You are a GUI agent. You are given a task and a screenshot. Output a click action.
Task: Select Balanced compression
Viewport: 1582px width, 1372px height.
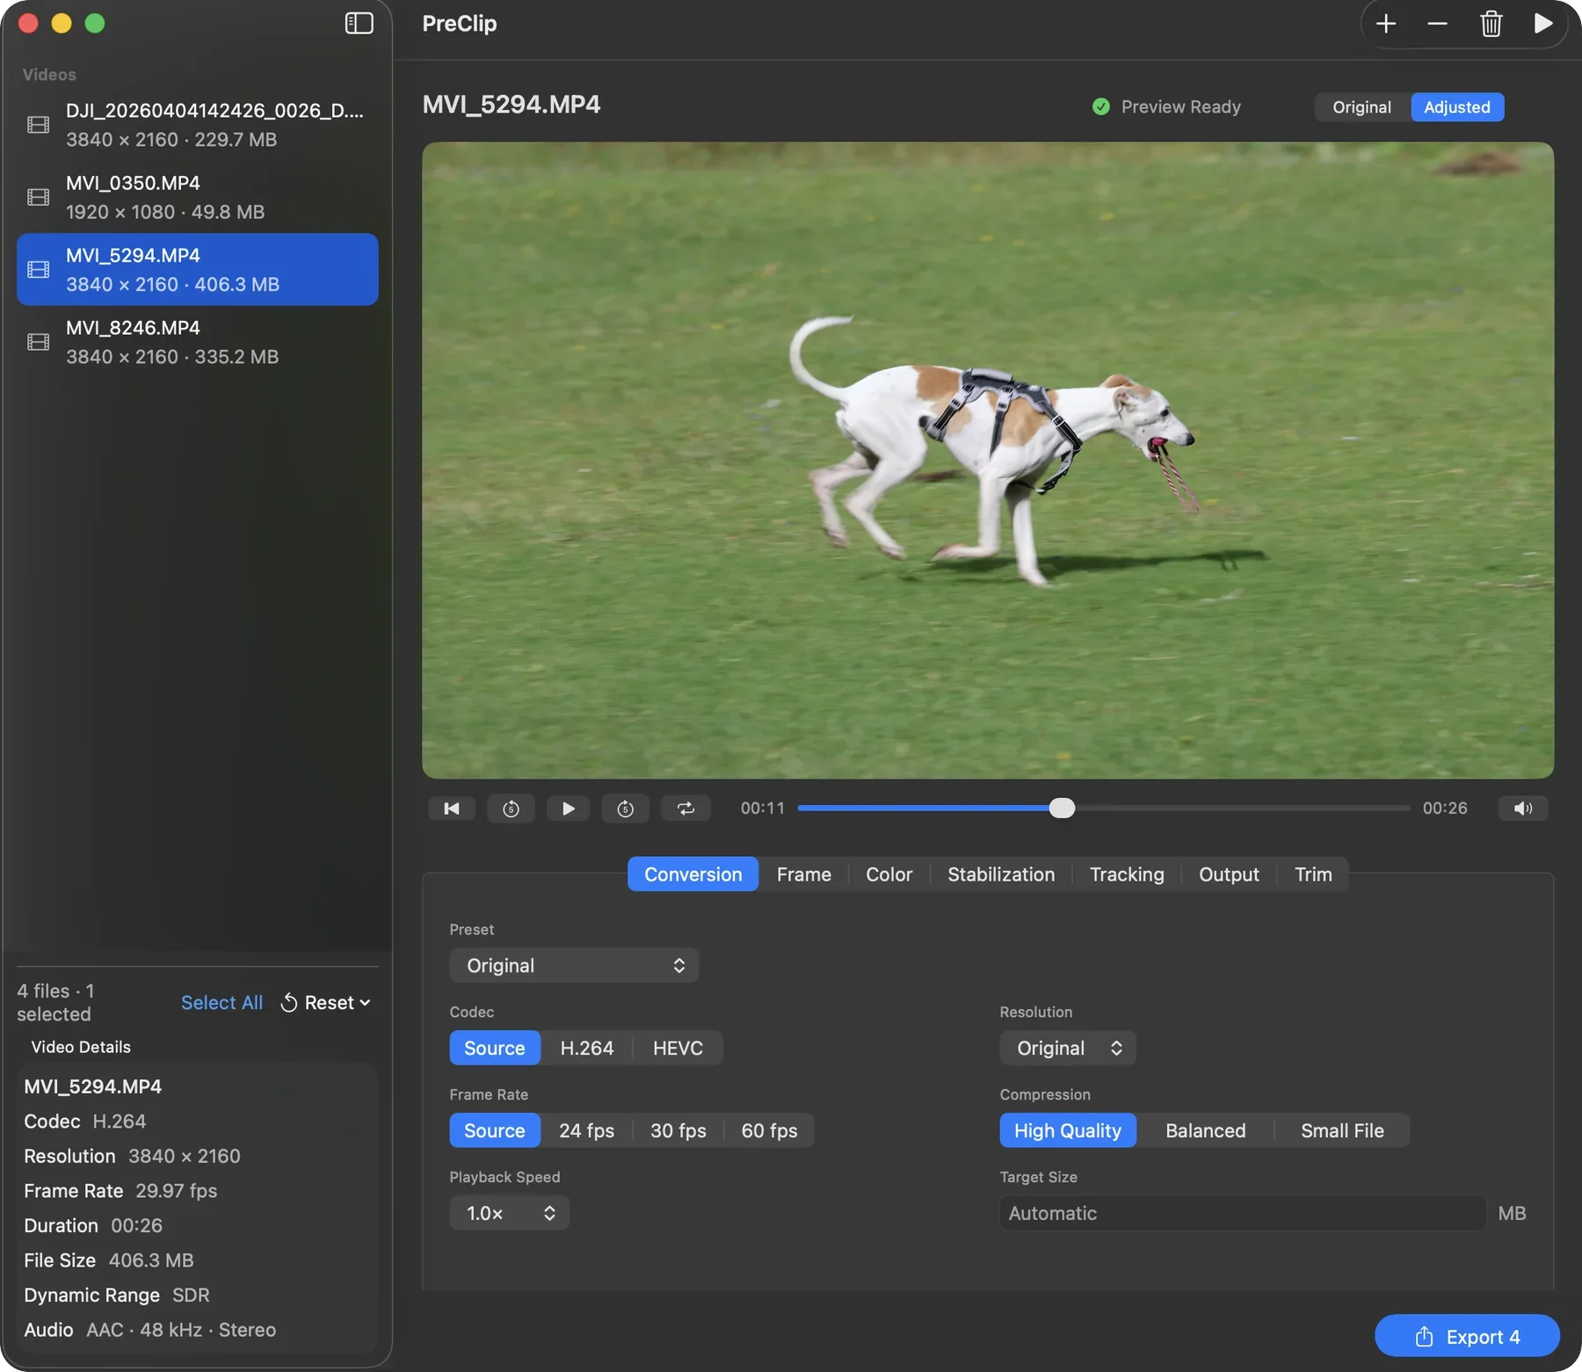click(1205, 1130)
